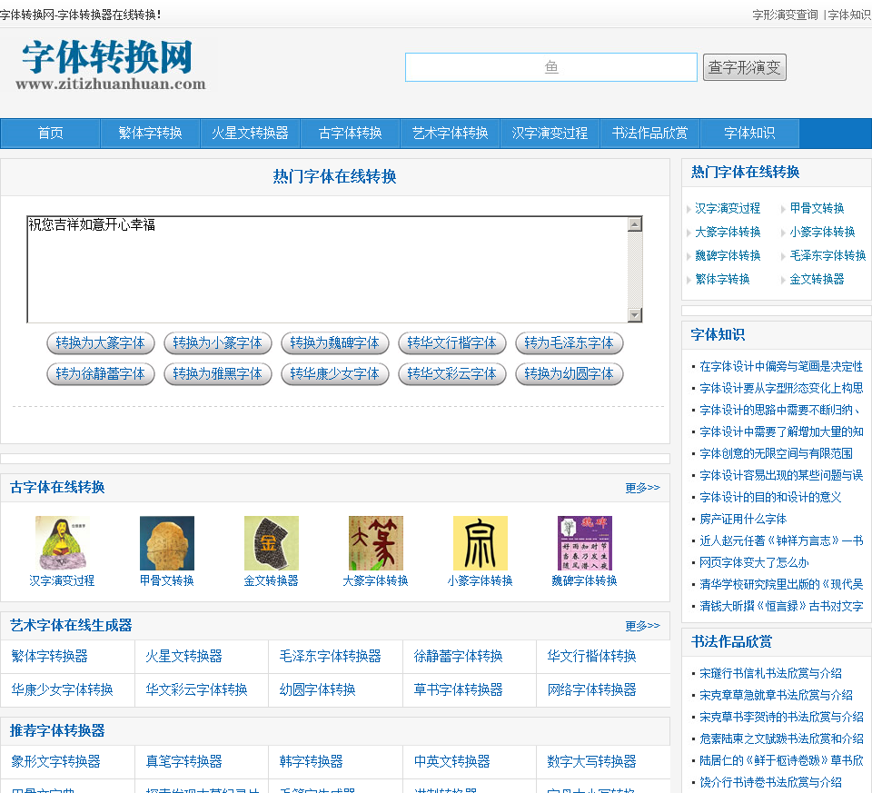872x793 pixels.
Task: Click the 转为徐静蕾字体 button
Action: click(100, 373)
